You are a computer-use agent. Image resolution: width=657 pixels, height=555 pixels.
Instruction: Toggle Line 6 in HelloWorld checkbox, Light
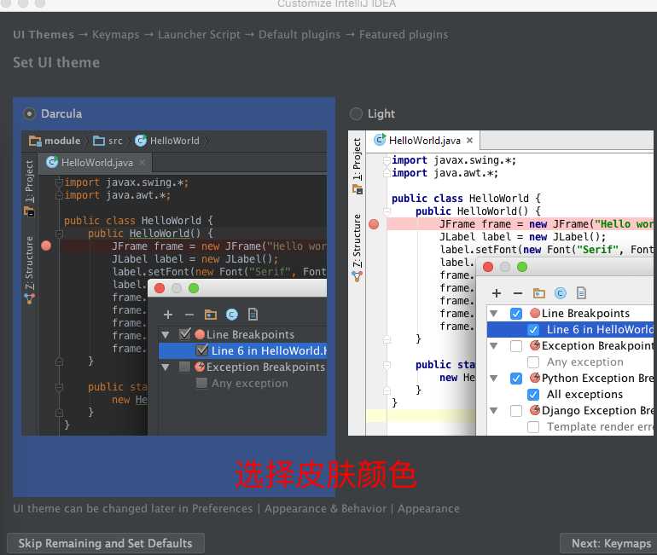pos(533,330)
